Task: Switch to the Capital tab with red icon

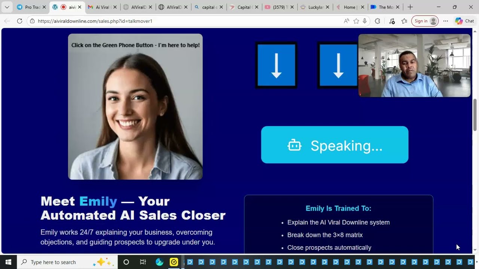Action: coord(244,7)
